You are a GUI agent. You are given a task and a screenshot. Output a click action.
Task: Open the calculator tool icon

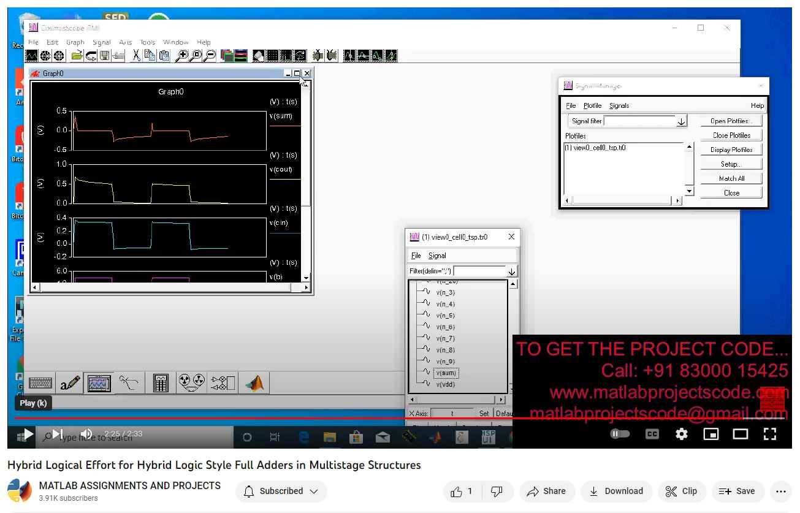161,383
